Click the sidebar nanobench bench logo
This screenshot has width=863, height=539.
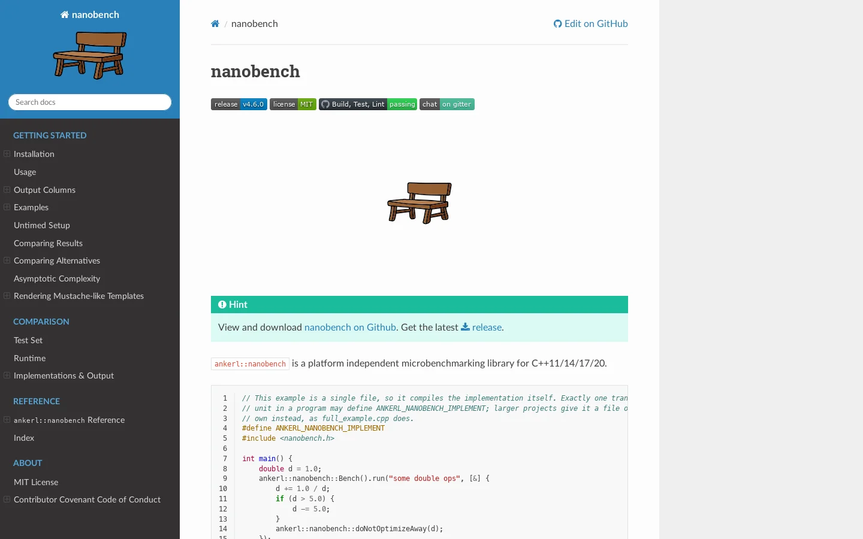tap(90, 55)
